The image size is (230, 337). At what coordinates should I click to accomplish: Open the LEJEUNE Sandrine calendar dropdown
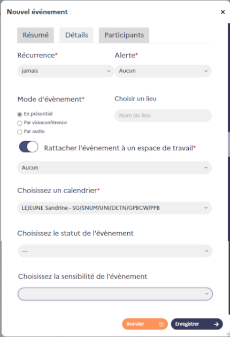[x=114, y=208]
